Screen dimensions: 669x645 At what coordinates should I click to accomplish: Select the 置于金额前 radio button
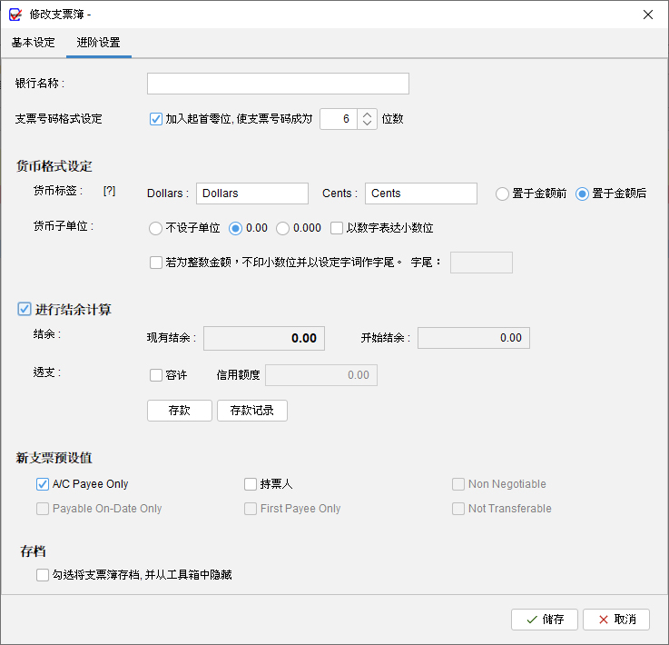point(502,193)
